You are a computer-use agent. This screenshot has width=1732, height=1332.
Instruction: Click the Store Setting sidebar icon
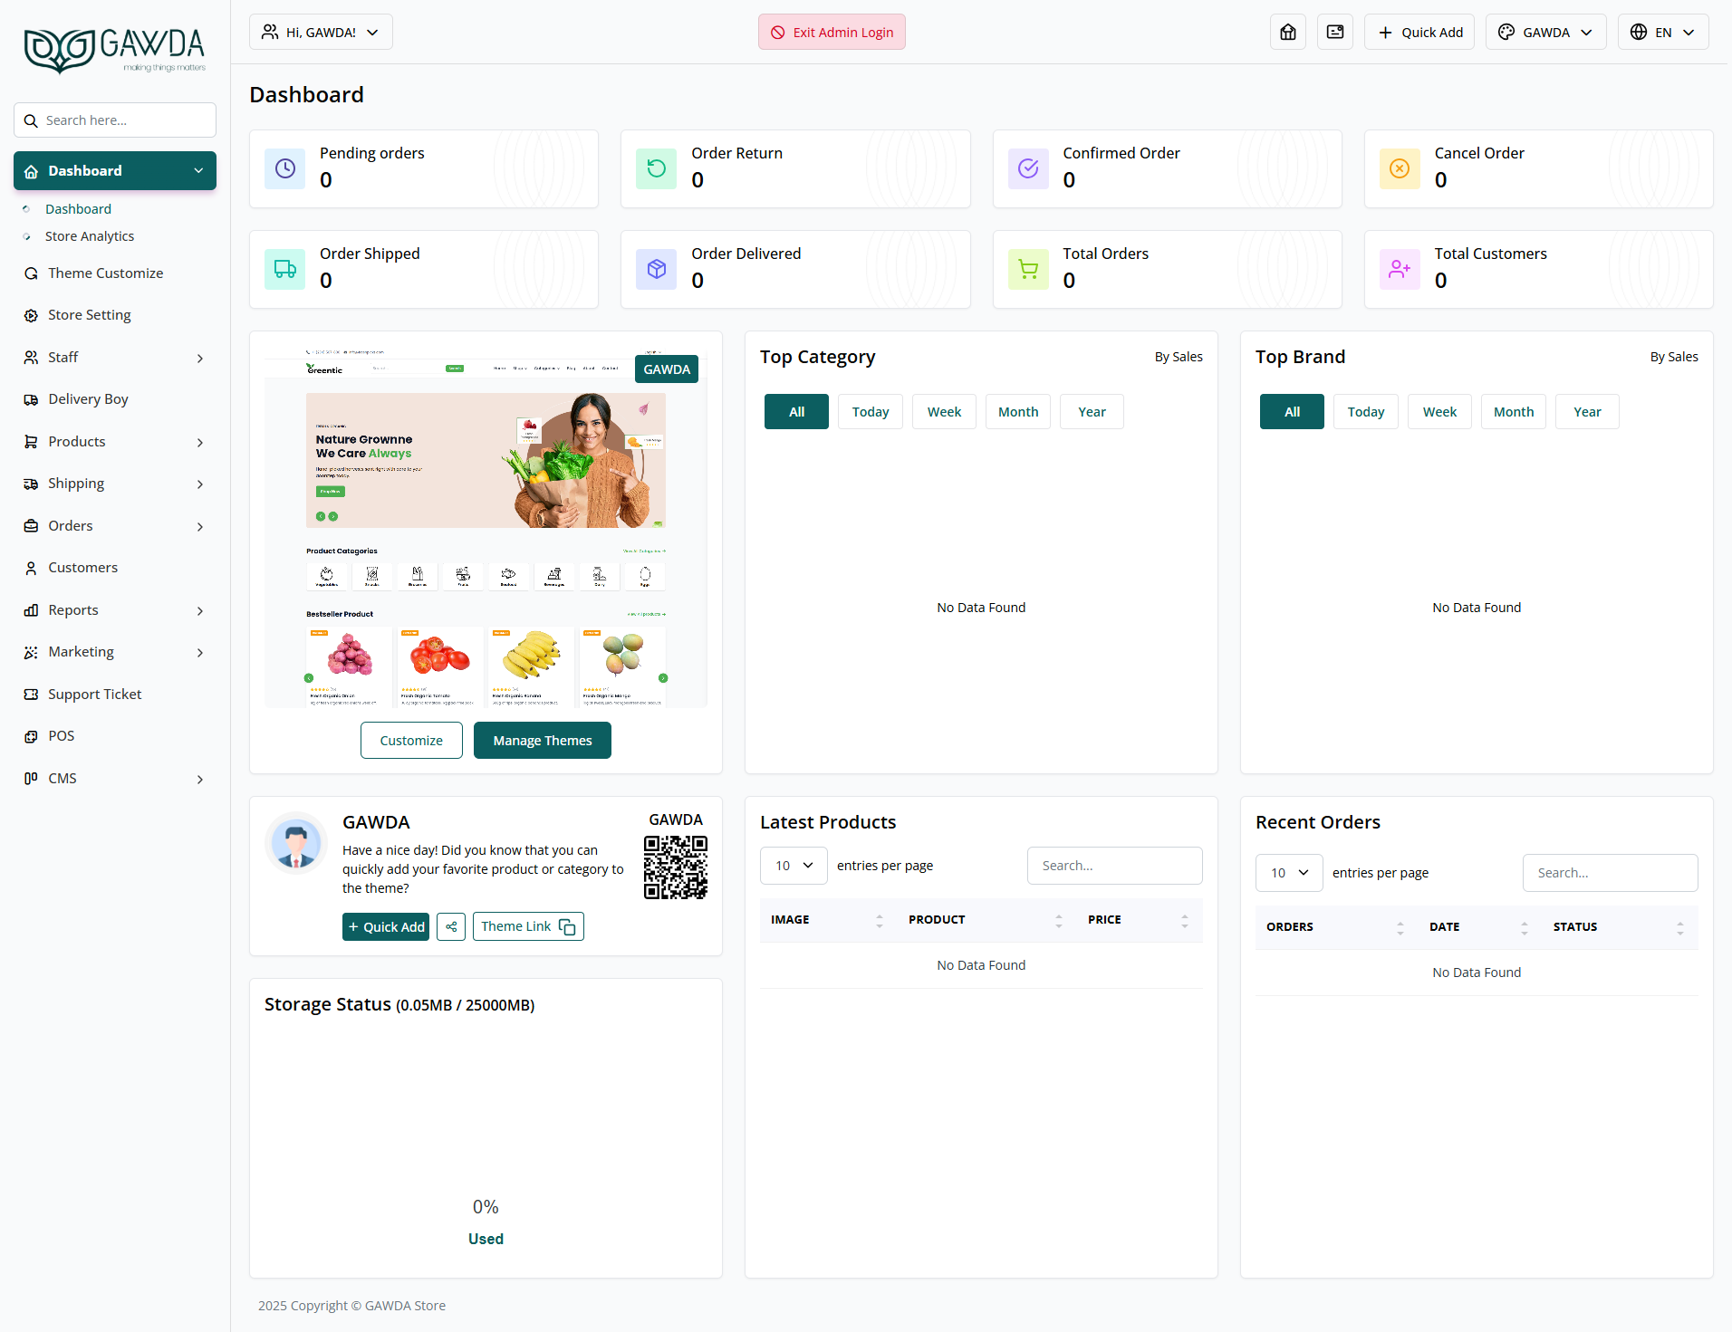click(x=31, y=314)
